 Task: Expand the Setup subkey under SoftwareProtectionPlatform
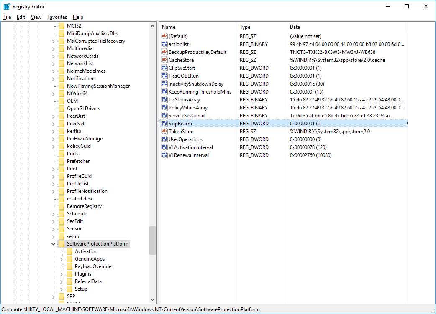point(62,289)
